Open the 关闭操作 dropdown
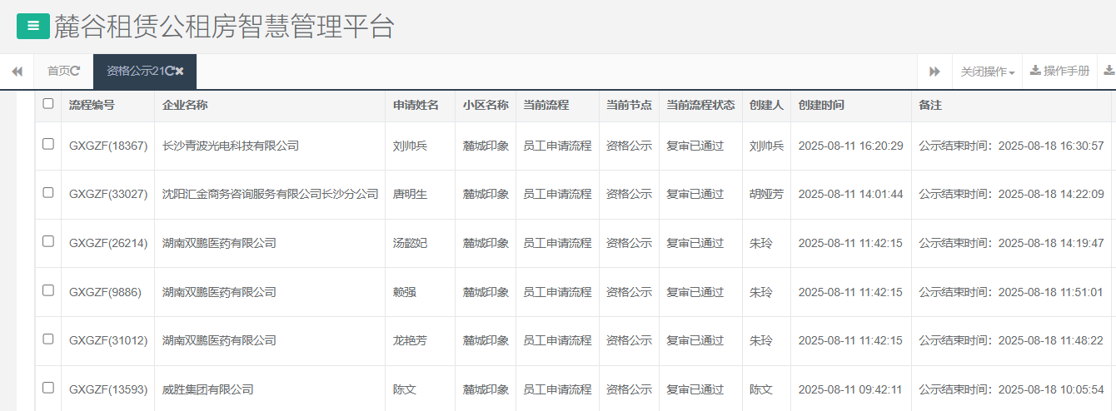The width and height of the screenshot is (1116, 411). [987, 72]
